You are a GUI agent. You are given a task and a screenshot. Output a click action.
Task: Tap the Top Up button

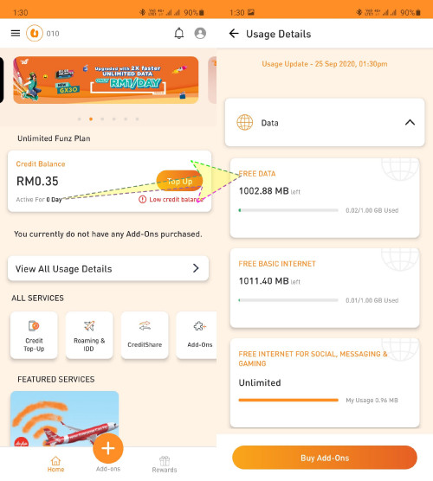[x=179, y=182]
